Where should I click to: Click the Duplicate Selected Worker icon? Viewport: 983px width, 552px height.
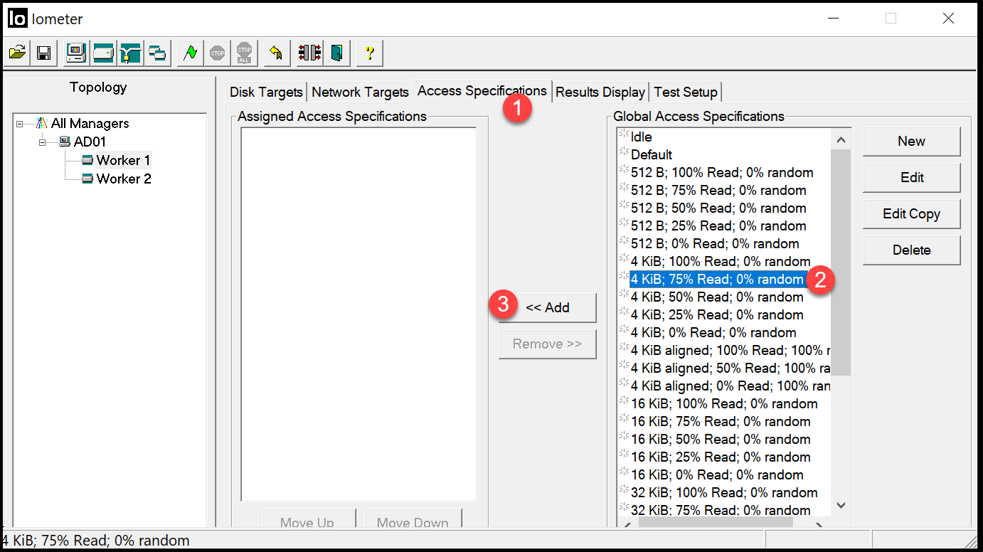(x=156, y=53)
